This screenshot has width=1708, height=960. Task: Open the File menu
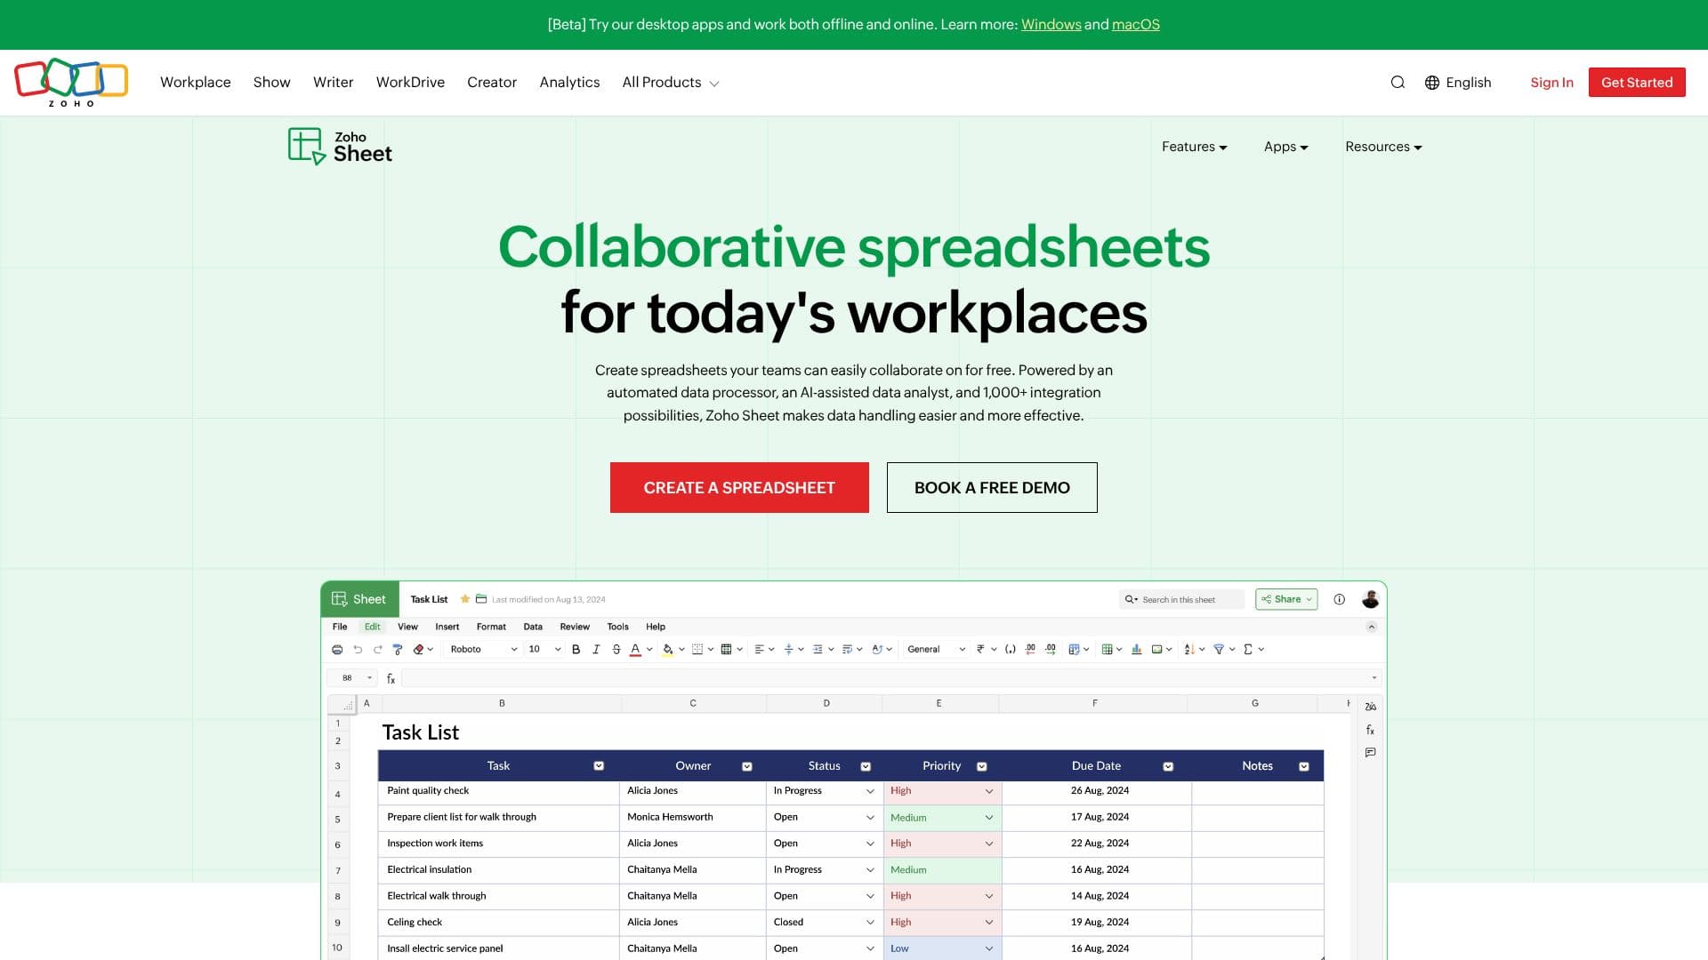(340, 627)
